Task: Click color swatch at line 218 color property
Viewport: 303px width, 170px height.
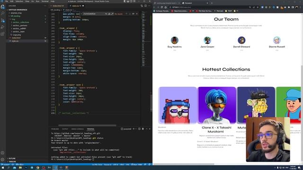Action: [x=72, y=65]
